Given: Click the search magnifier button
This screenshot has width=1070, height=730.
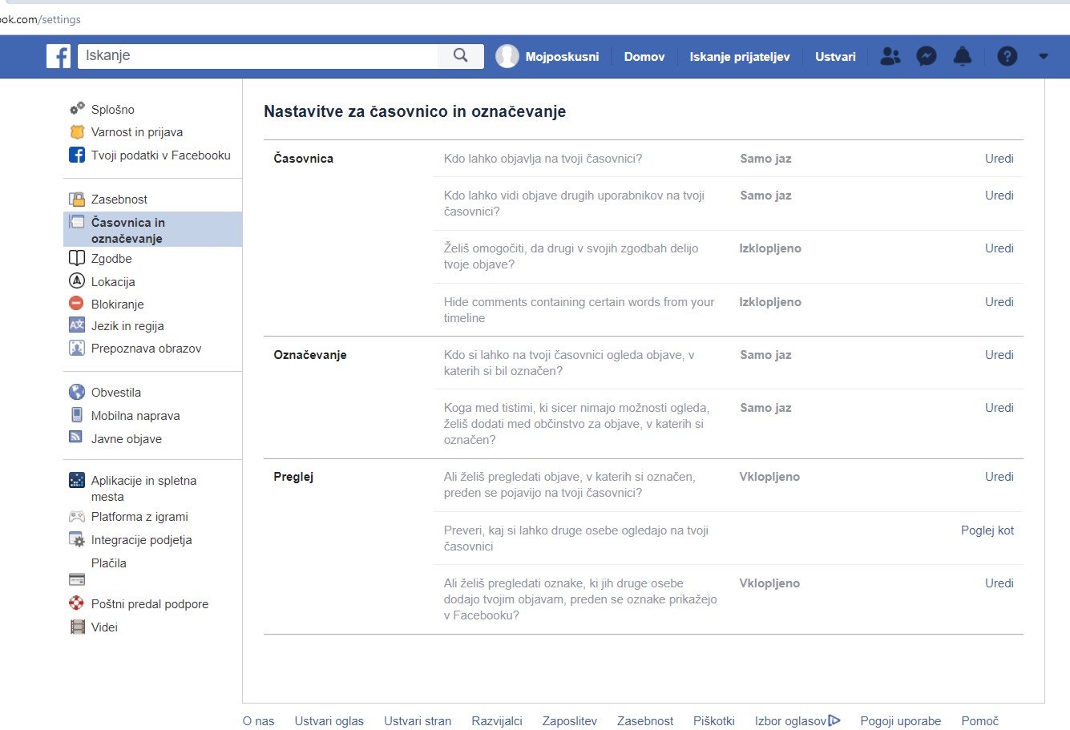Looking at the screenshot, I should (x=460, y=56).
